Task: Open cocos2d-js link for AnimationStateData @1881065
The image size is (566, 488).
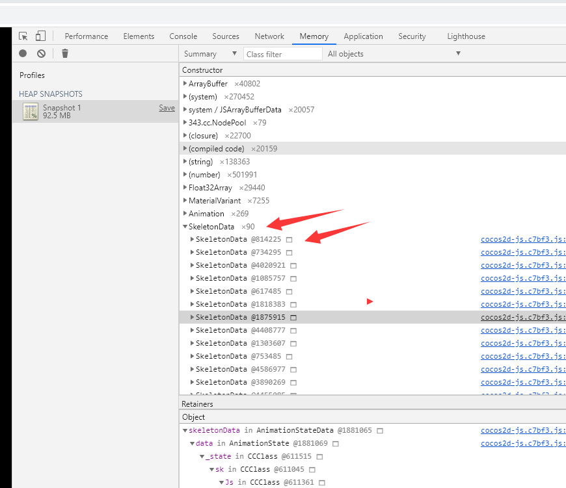Action: coord(523,430)
